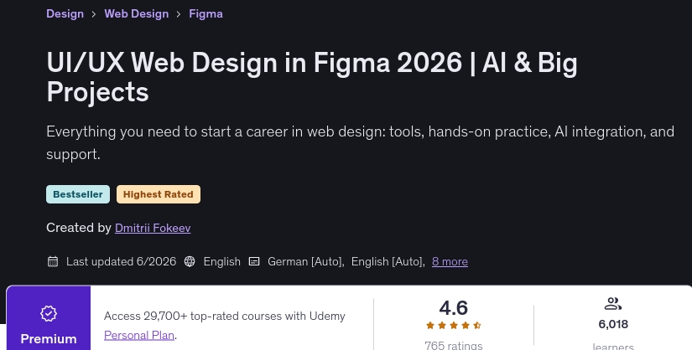
Task: Click the 4.6 rating score
Action: (x=453, y=308)
